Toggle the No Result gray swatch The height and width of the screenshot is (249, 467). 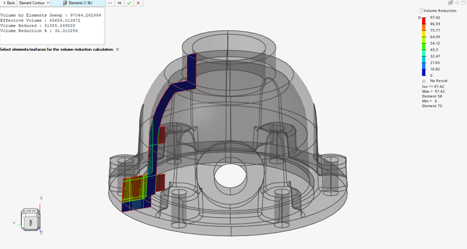424,81
